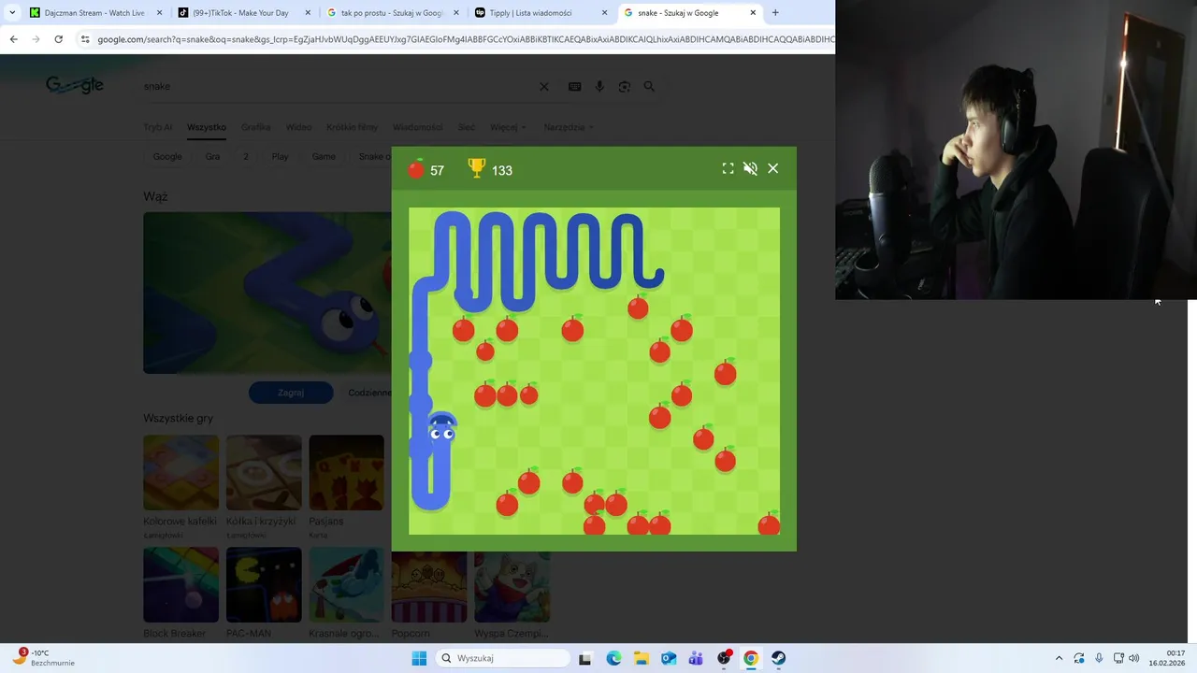This screenshot has width=1197, height=673.
Task: Click the snake's head in the game
Action: [x=441, y=430]
